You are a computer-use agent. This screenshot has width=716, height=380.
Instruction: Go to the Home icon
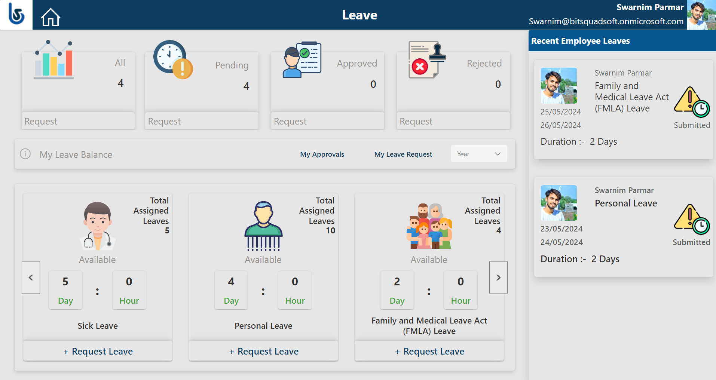pyautogui.click(x=51, y=17)
